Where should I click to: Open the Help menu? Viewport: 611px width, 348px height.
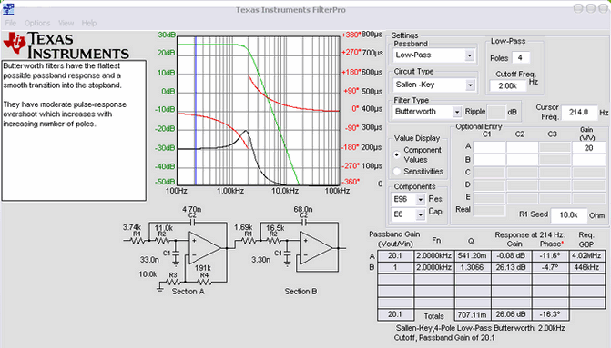(89, 24)
